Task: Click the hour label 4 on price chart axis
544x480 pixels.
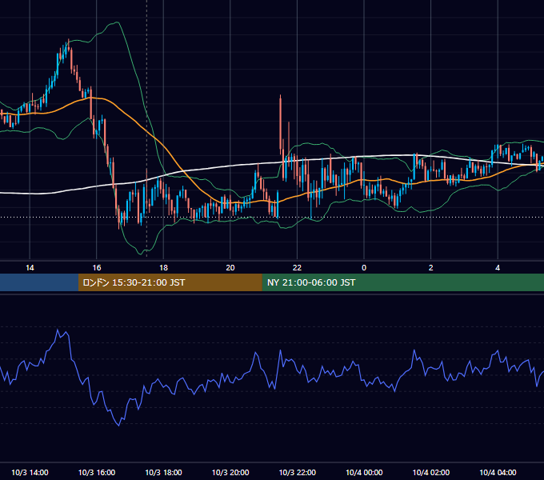Action: coord(498,268)
